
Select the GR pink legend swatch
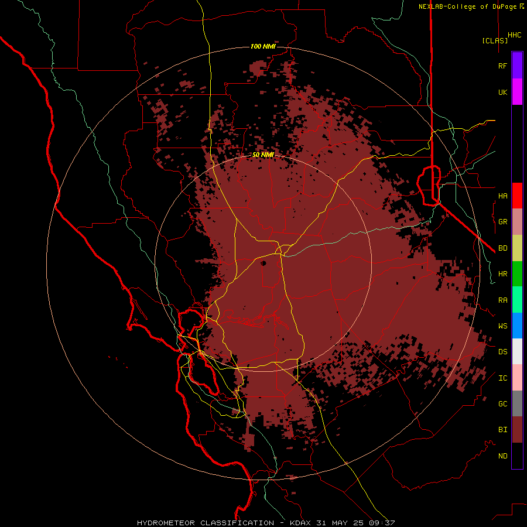pyautogui.click(x=517, y=222)
